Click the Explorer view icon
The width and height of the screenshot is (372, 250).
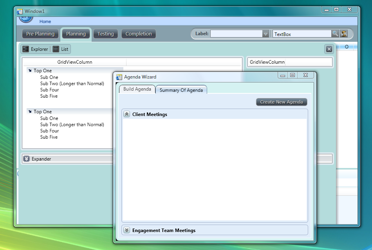coord(25,49)
